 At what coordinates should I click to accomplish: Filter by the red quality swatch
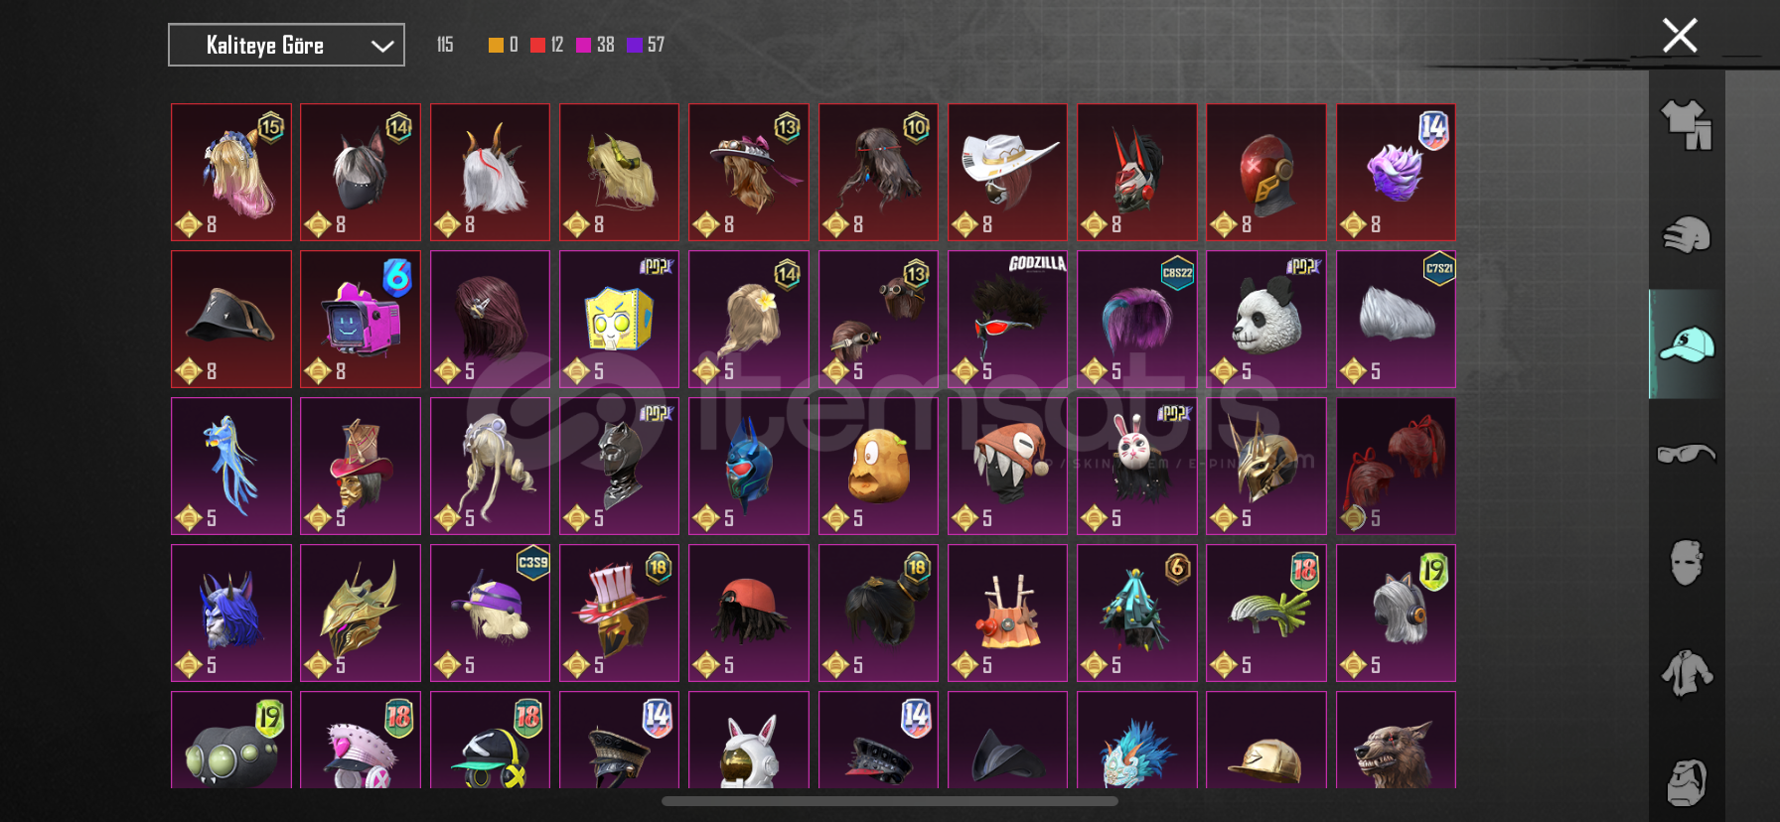(537, 45)
